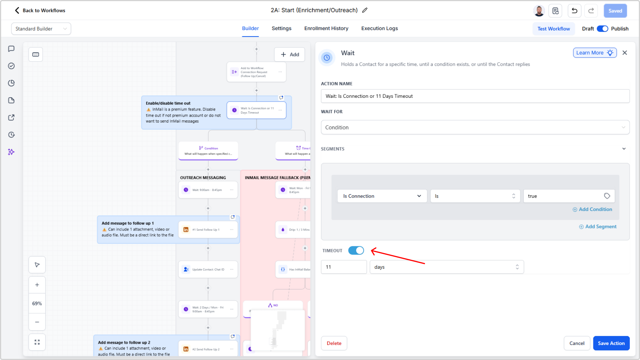
Task: Click the redo arrow icon
Action: (x=591, y=11)
